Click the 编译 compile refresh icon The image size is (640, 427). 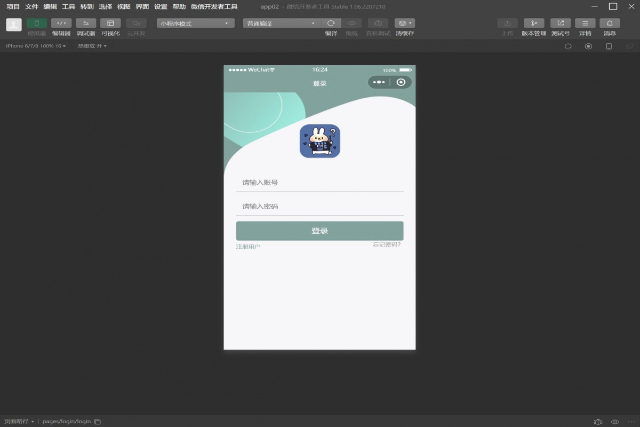pyautogui.click(x=331, y=23)
